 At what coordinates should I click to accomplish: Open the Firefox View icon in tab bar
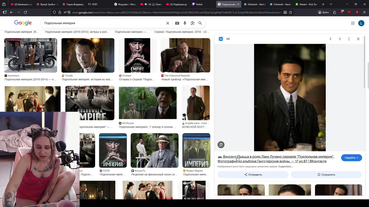(4, 4)
